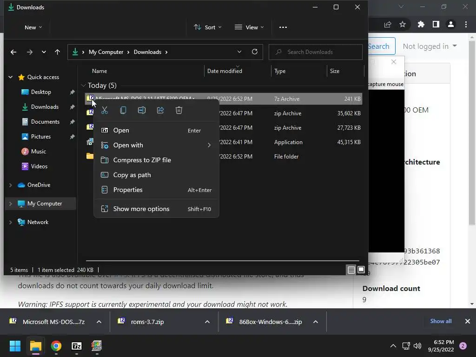Screen dimensions: 476x357
Task: Click Chrome bookmark star icon
Action: (x=403, y=25)
